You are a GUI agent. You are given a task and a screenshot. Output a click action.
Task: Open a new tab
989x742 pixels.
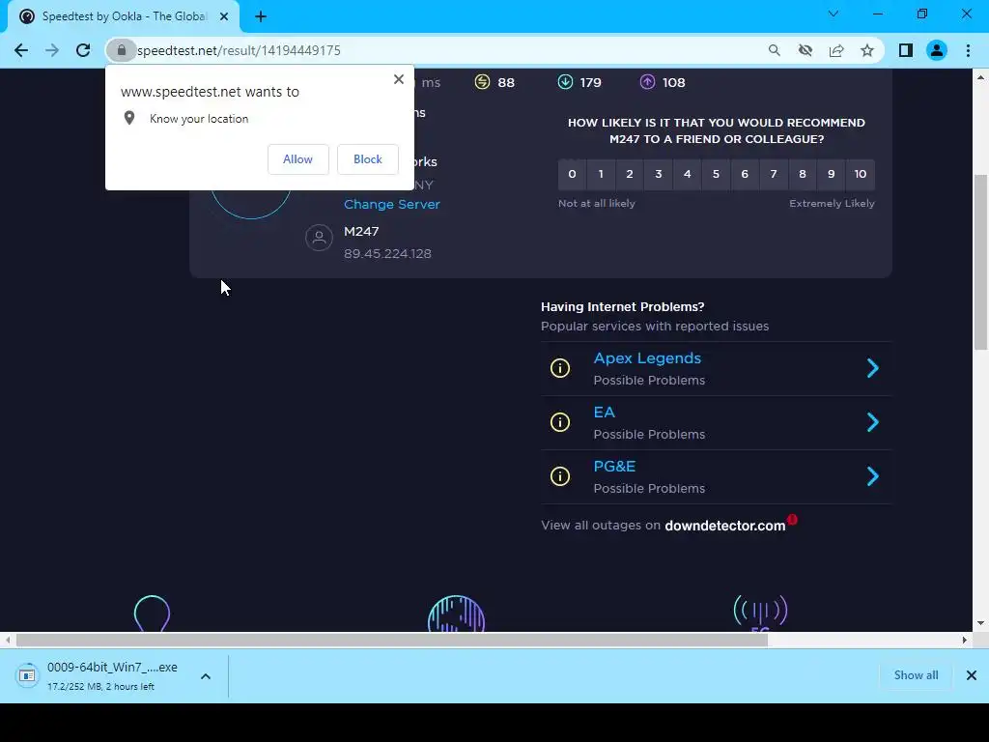click(261, 16)
